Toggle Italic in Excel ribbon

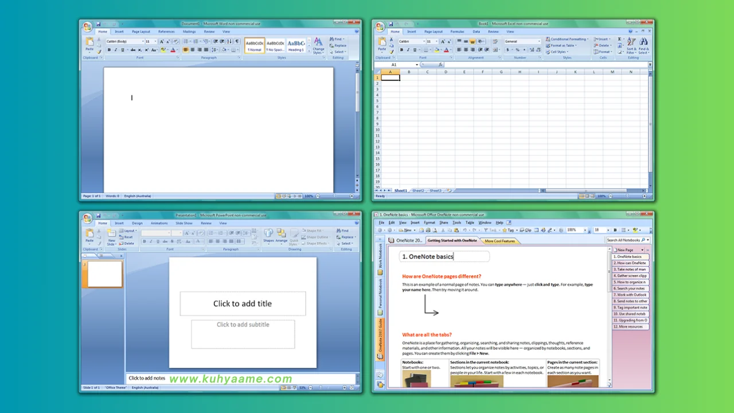click(408, 50)
